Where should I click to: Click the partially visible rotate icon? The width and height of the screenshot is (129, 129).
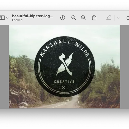click(128, 18)
